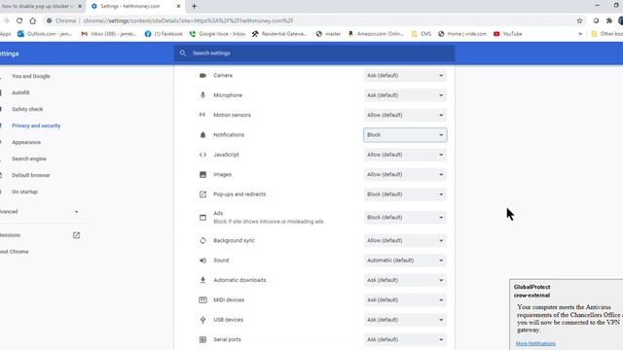
Task: Select Appearance in settings sidebar
Action: (26, 142)
